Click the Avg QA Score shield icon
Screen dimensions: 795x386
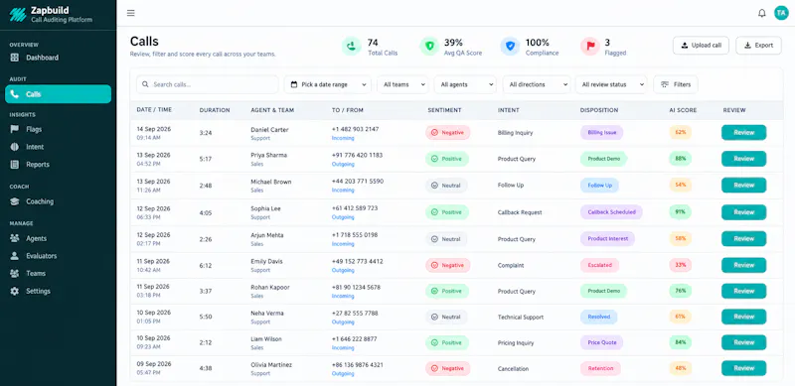coord(429,46)
